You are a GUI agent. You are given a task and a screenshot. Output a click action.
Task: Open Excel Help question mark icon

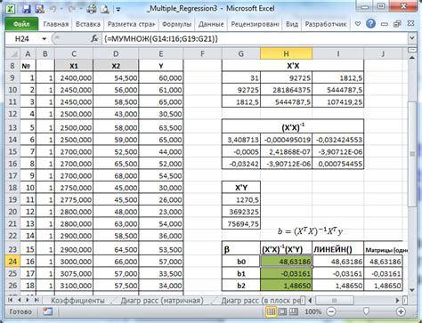[x=370, y=24]
